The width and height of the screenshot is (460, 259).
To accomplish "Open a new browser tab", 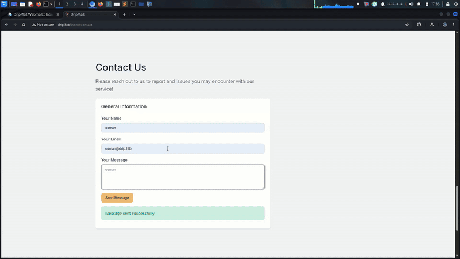I will pos(124,14).
